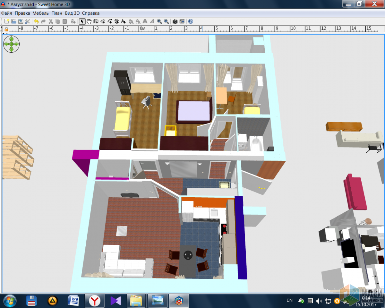Open an existing home file
The image size is (385, 308).
[14, 21]
